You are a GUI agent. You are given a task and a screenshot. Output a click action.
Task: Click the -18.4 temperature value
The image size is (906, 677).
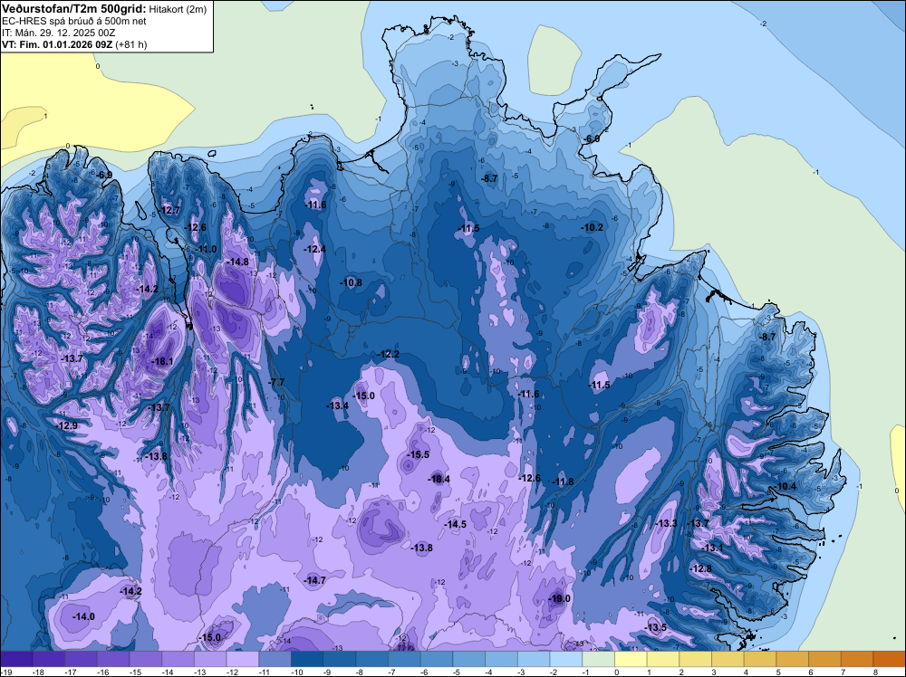pyautogui.click(x=439, y=479)
